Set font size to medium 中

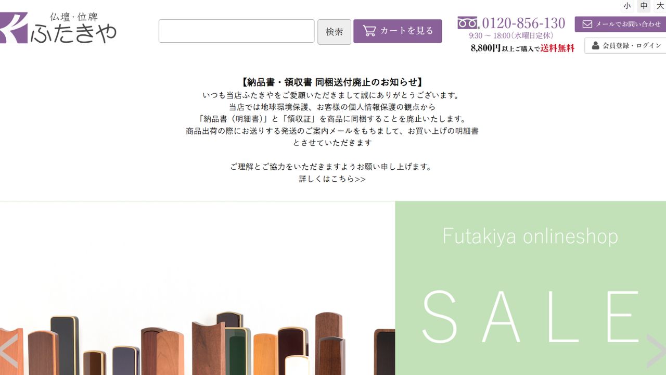click(644, 6)
